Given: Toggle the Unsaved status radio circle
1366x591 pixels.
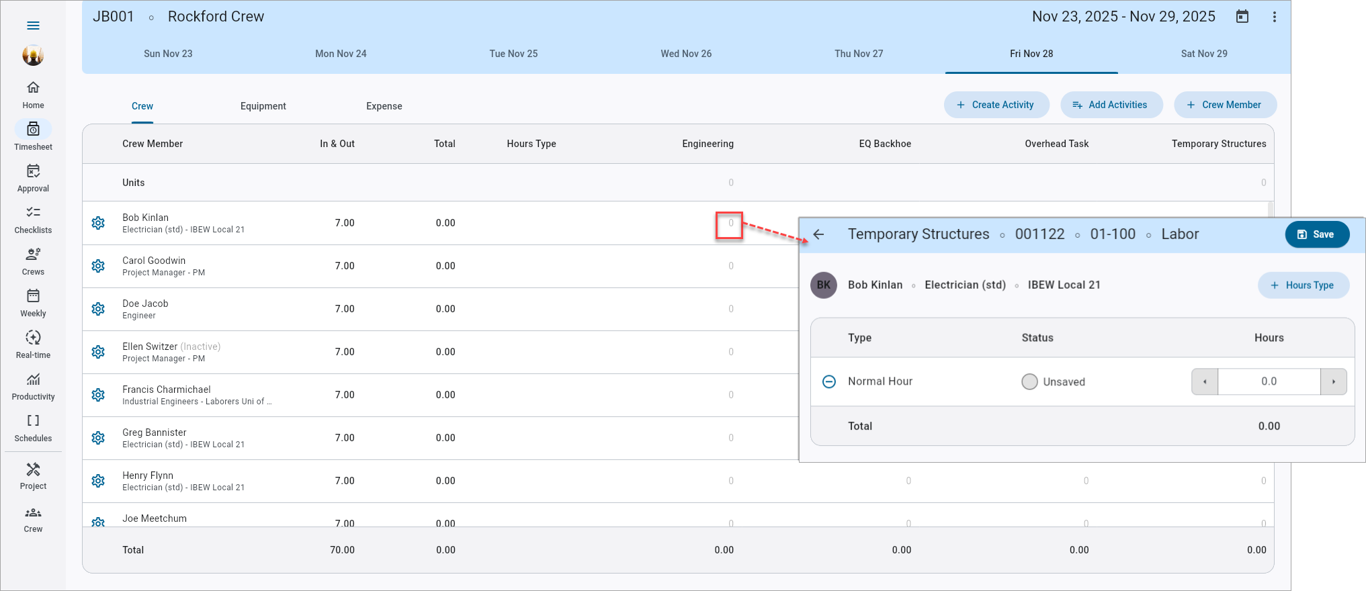Looking at the screenshot, I should coord(1029,381).
